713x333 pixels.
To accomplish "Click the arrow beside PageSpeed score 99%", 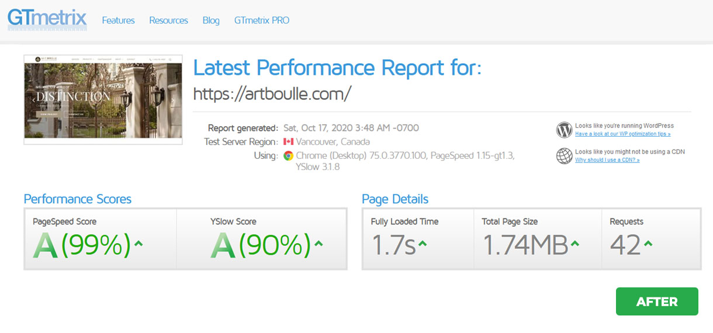I will [139, 244].
